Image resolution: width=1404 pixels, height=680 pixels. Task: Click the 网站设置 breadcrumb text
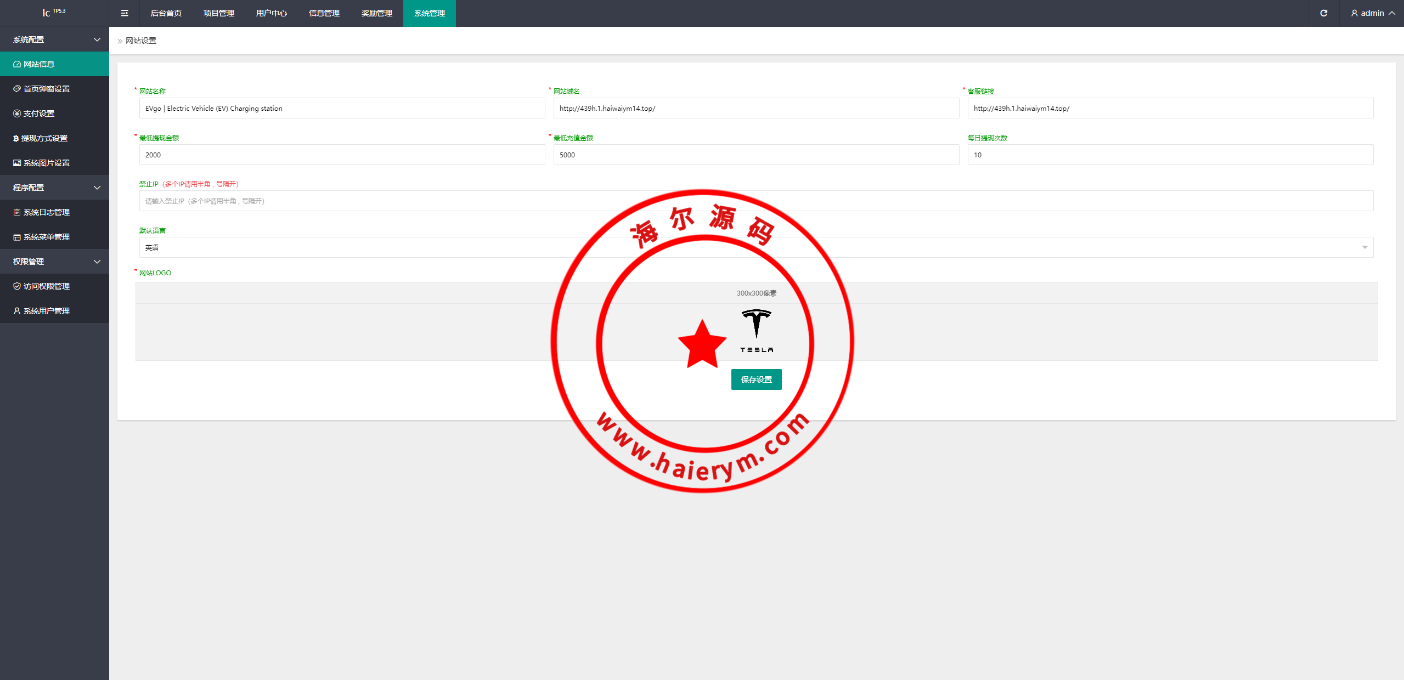pyautogui.click(x=141, y=41)
